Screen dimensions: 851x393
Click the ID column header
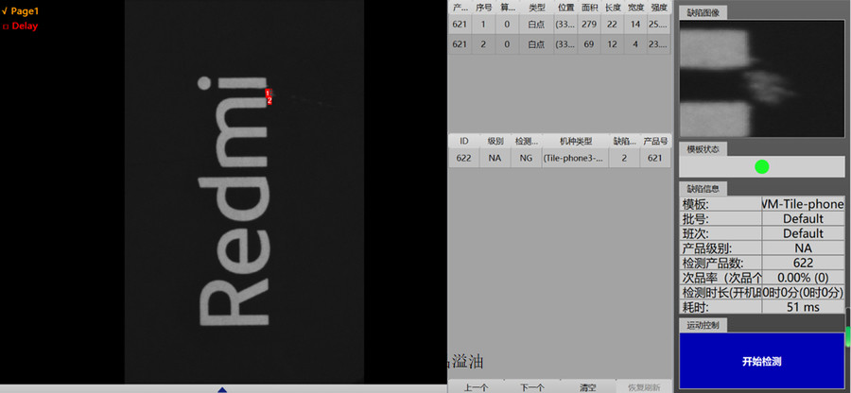(x=464, y=141)
